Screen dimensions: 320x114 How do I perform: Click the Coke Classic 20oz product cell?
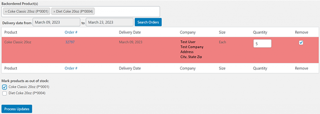pyautogui.click(x=18, y=42)
